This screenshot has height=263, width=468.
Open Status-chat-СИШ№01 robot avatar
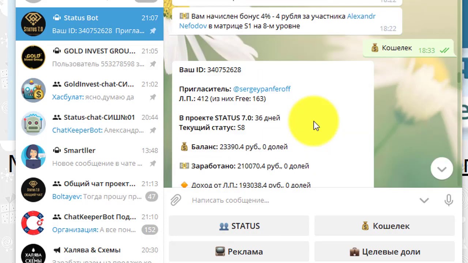tap(33, 124)
